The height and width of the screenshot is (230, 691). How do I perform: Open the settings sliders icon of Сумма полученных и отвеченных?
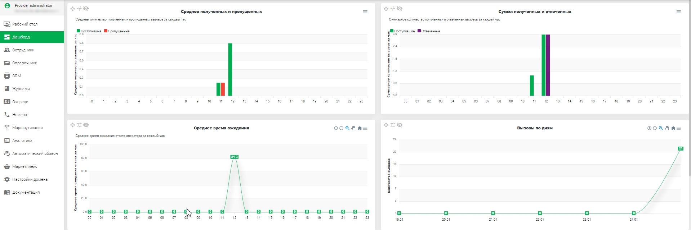393,9
